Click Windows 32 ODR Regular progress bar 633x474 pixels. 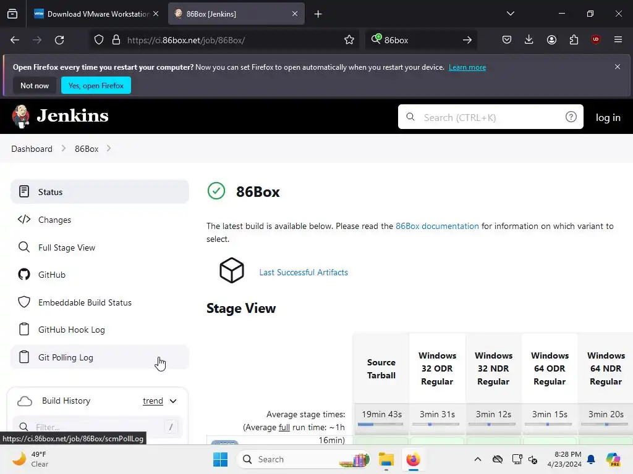click(436, 424)
